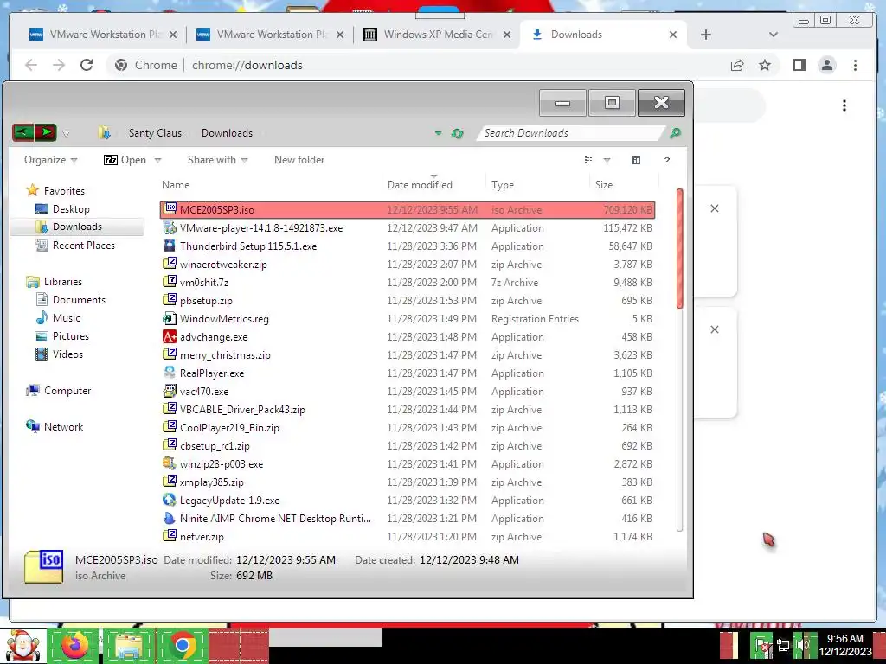Click Santa Start button on taskbar
Viewport: 886px width, 664px height.
[22, 645]
